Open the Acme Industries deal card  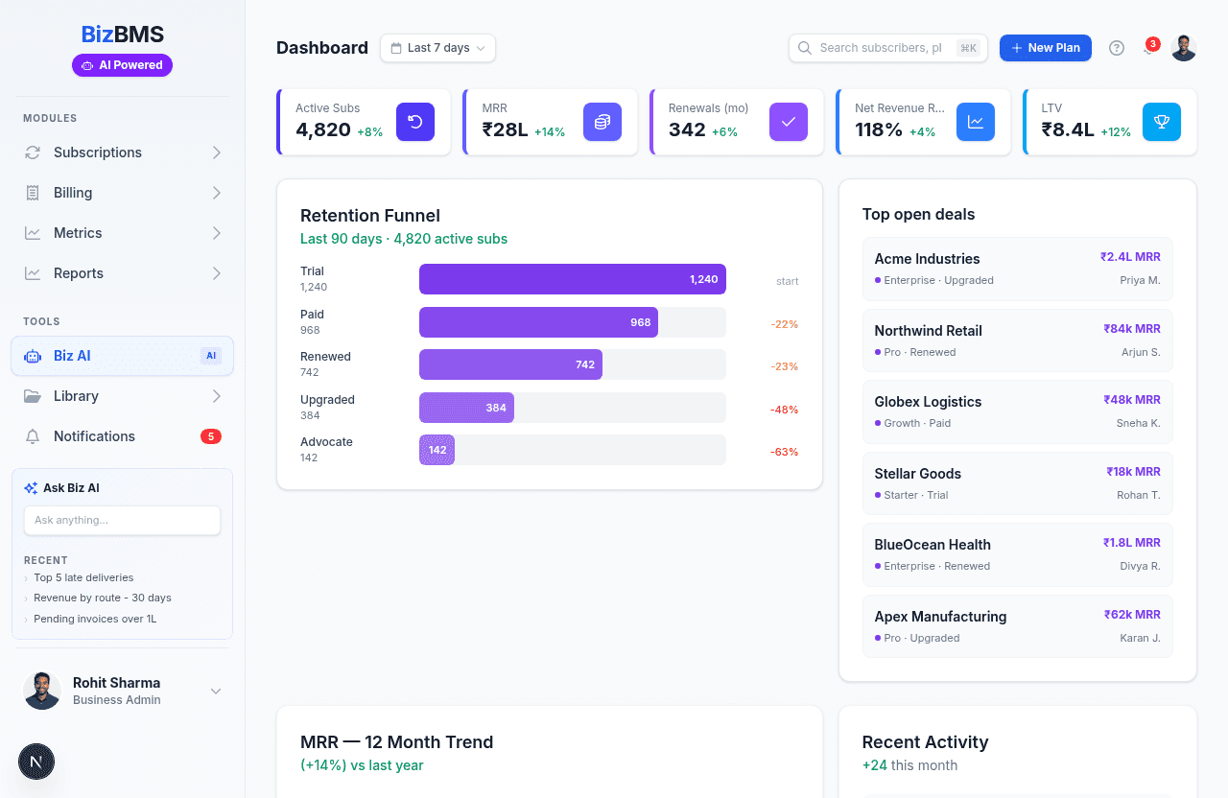(1017, 269)
